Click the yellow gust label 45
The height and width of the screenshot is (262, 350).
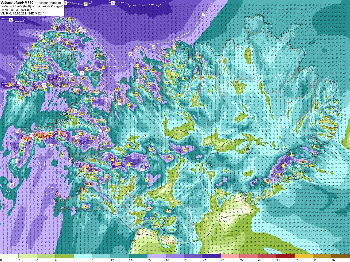pyautogui.click(x=37, y=135)
